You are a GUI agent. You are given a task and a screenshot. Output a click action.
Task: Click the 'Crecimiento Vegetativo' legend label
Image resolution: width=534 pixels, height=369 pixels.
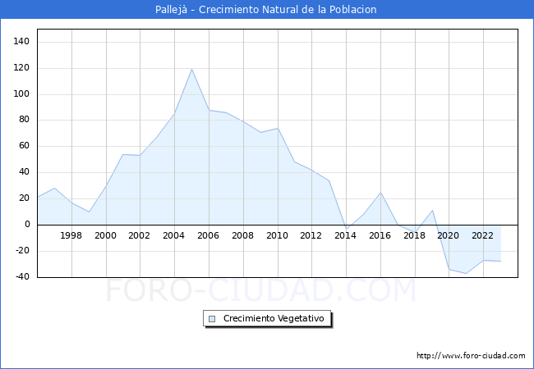coord(274,318)
